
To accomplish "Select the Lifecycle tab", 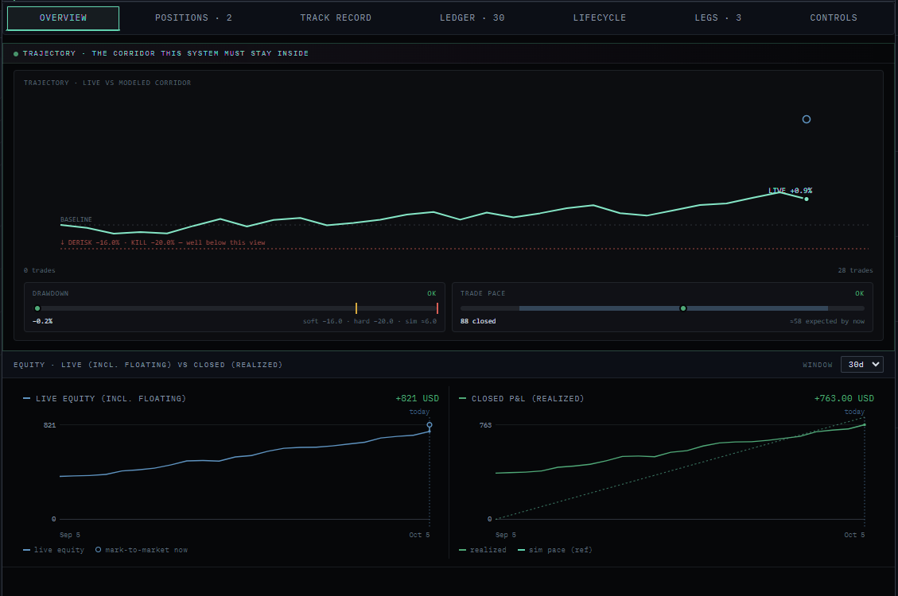I will (x=600, y=17).
